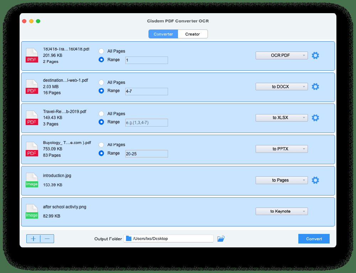Browse output folder with open-folder icon
This screenshot has height=273, width=356.
point(221,239)
